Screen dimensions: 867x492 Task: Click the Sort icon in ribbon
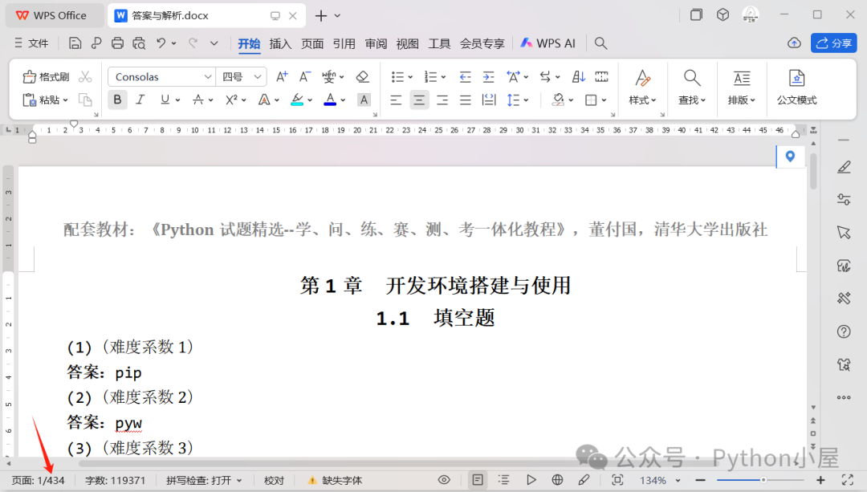578,77
